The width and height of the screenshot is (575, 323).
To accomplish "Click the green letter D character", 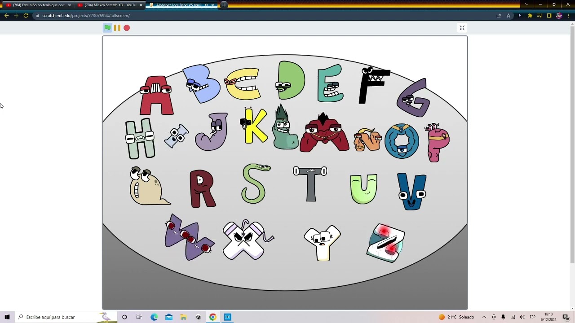I will coord(291,80).
